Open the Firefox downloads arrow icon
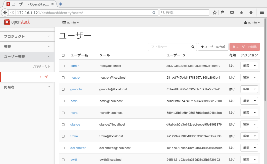Image resolution: width=267 pixels, height=164 pixels. tap(241, 12)
